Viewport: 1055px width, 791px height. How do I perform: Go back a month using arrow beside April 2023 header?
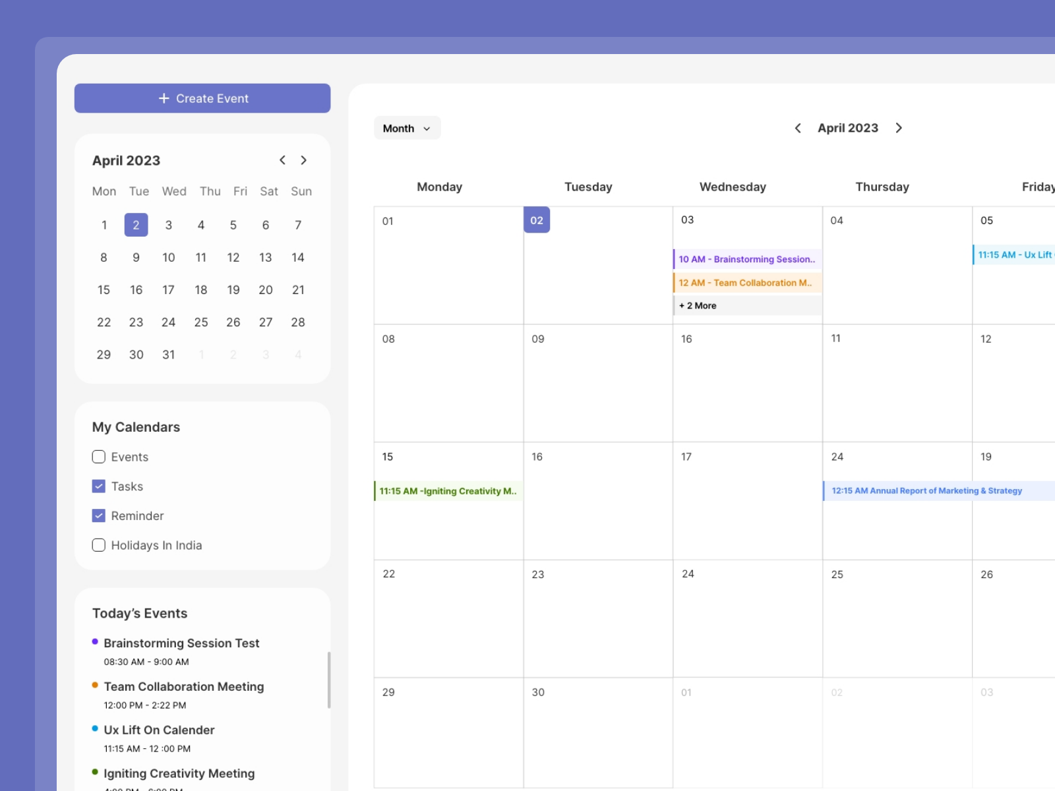click(x=798, y=128)
